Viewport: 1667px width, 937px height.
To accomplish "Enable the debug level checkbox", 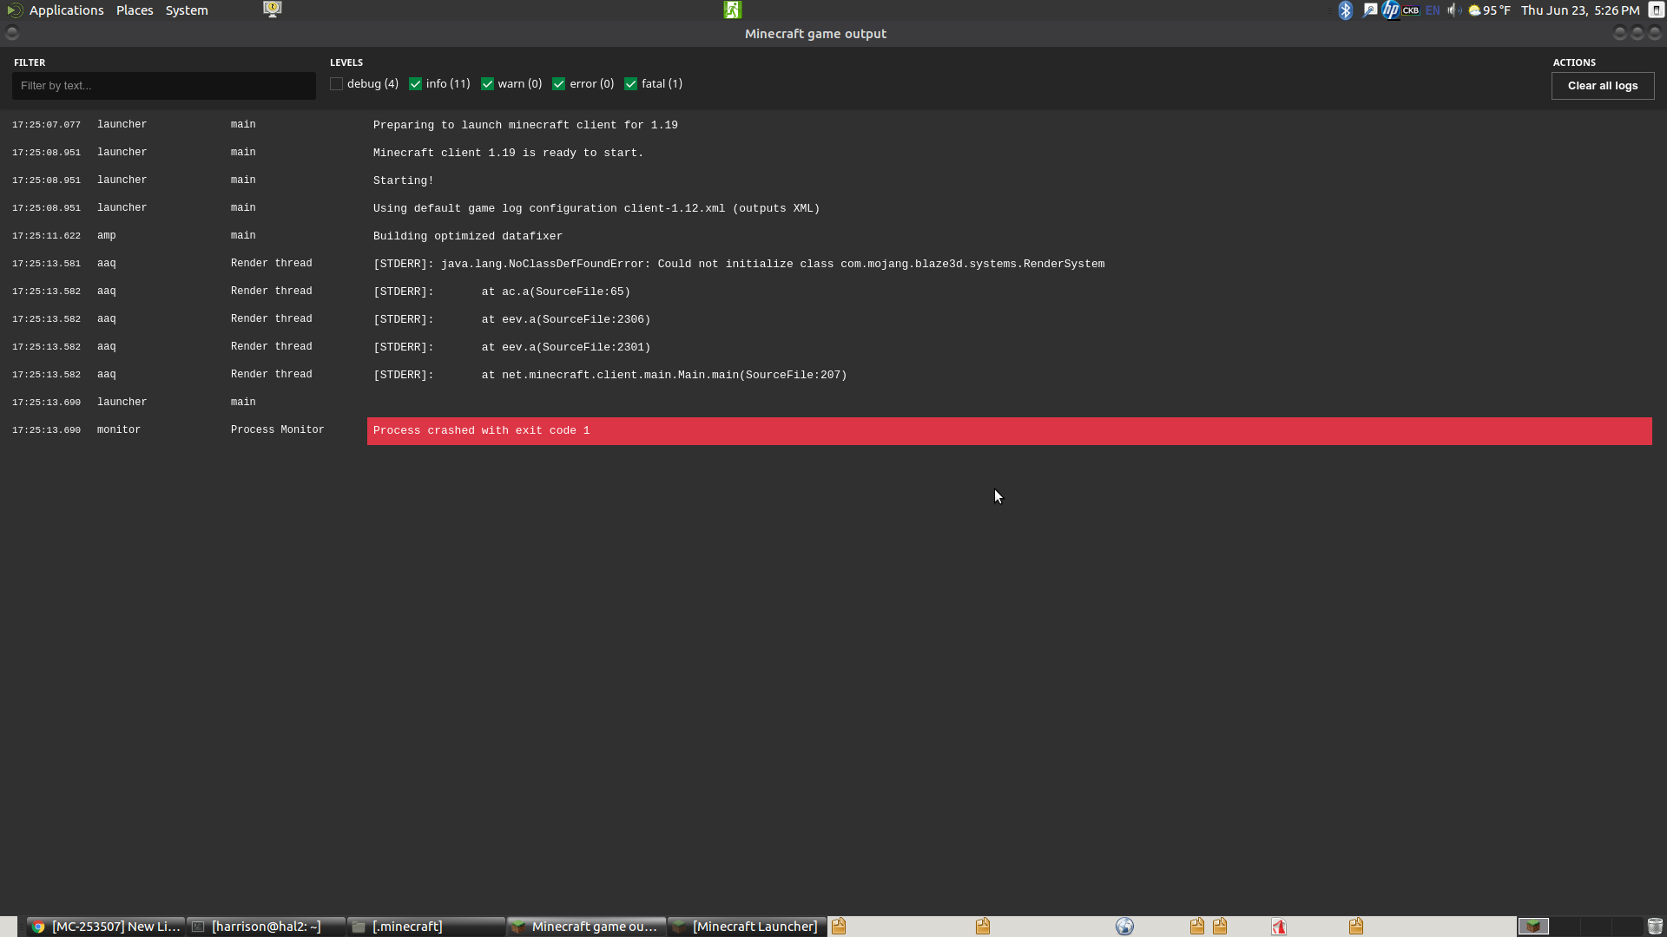I will [x=337, y=84].
